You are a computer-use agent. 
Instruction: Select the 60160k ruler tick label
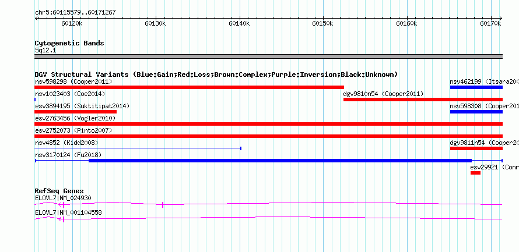coord(406,23)
